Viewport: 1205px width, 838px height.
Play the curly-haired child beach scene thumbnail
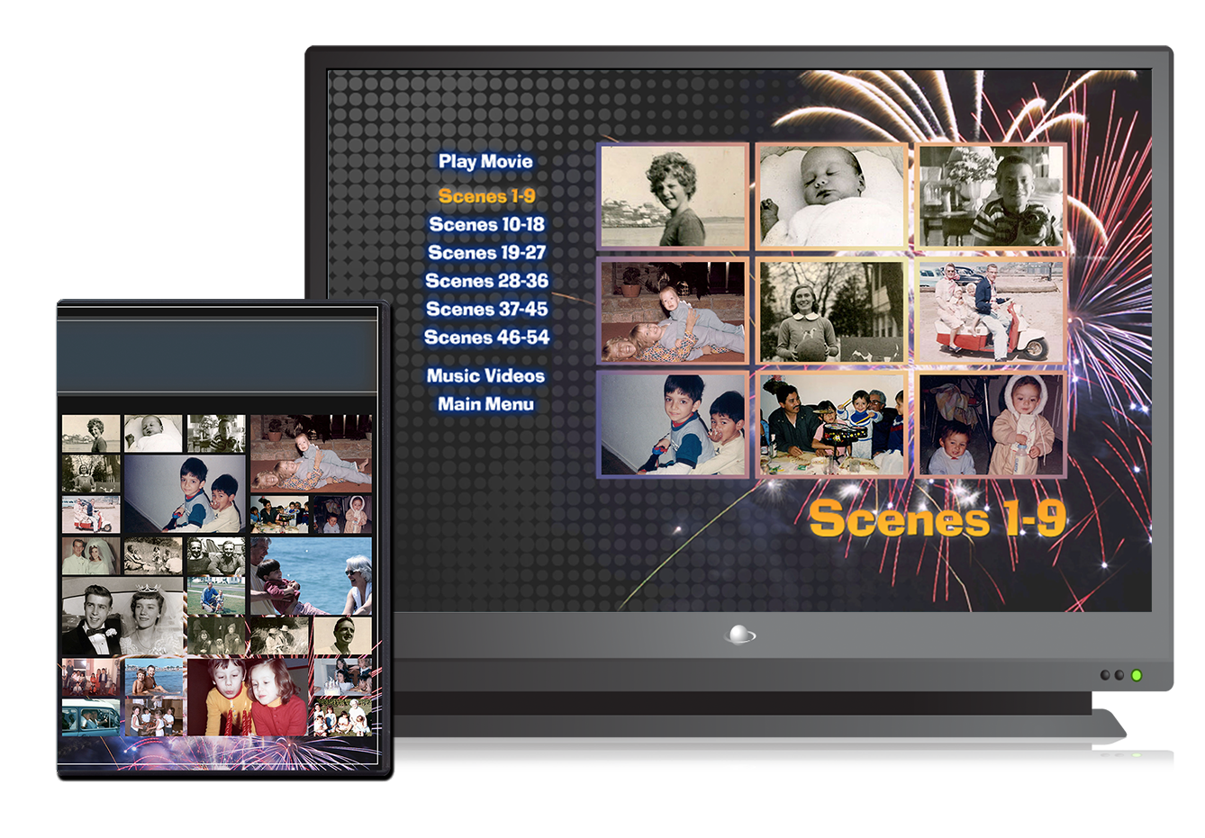(674, 196)
